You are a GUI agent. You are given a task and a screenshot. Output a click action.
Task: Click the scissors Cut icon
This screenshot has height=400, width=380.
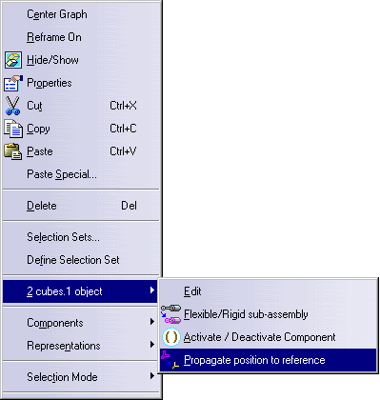click(12, 106)
